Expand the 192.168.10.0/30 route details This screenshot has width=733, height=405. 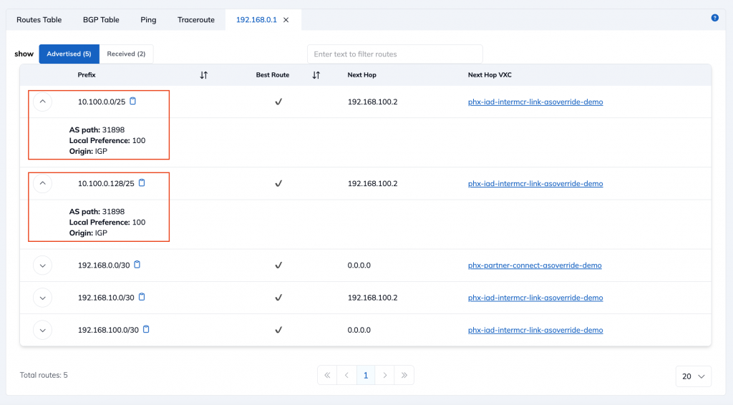click(x=42, y=298)
